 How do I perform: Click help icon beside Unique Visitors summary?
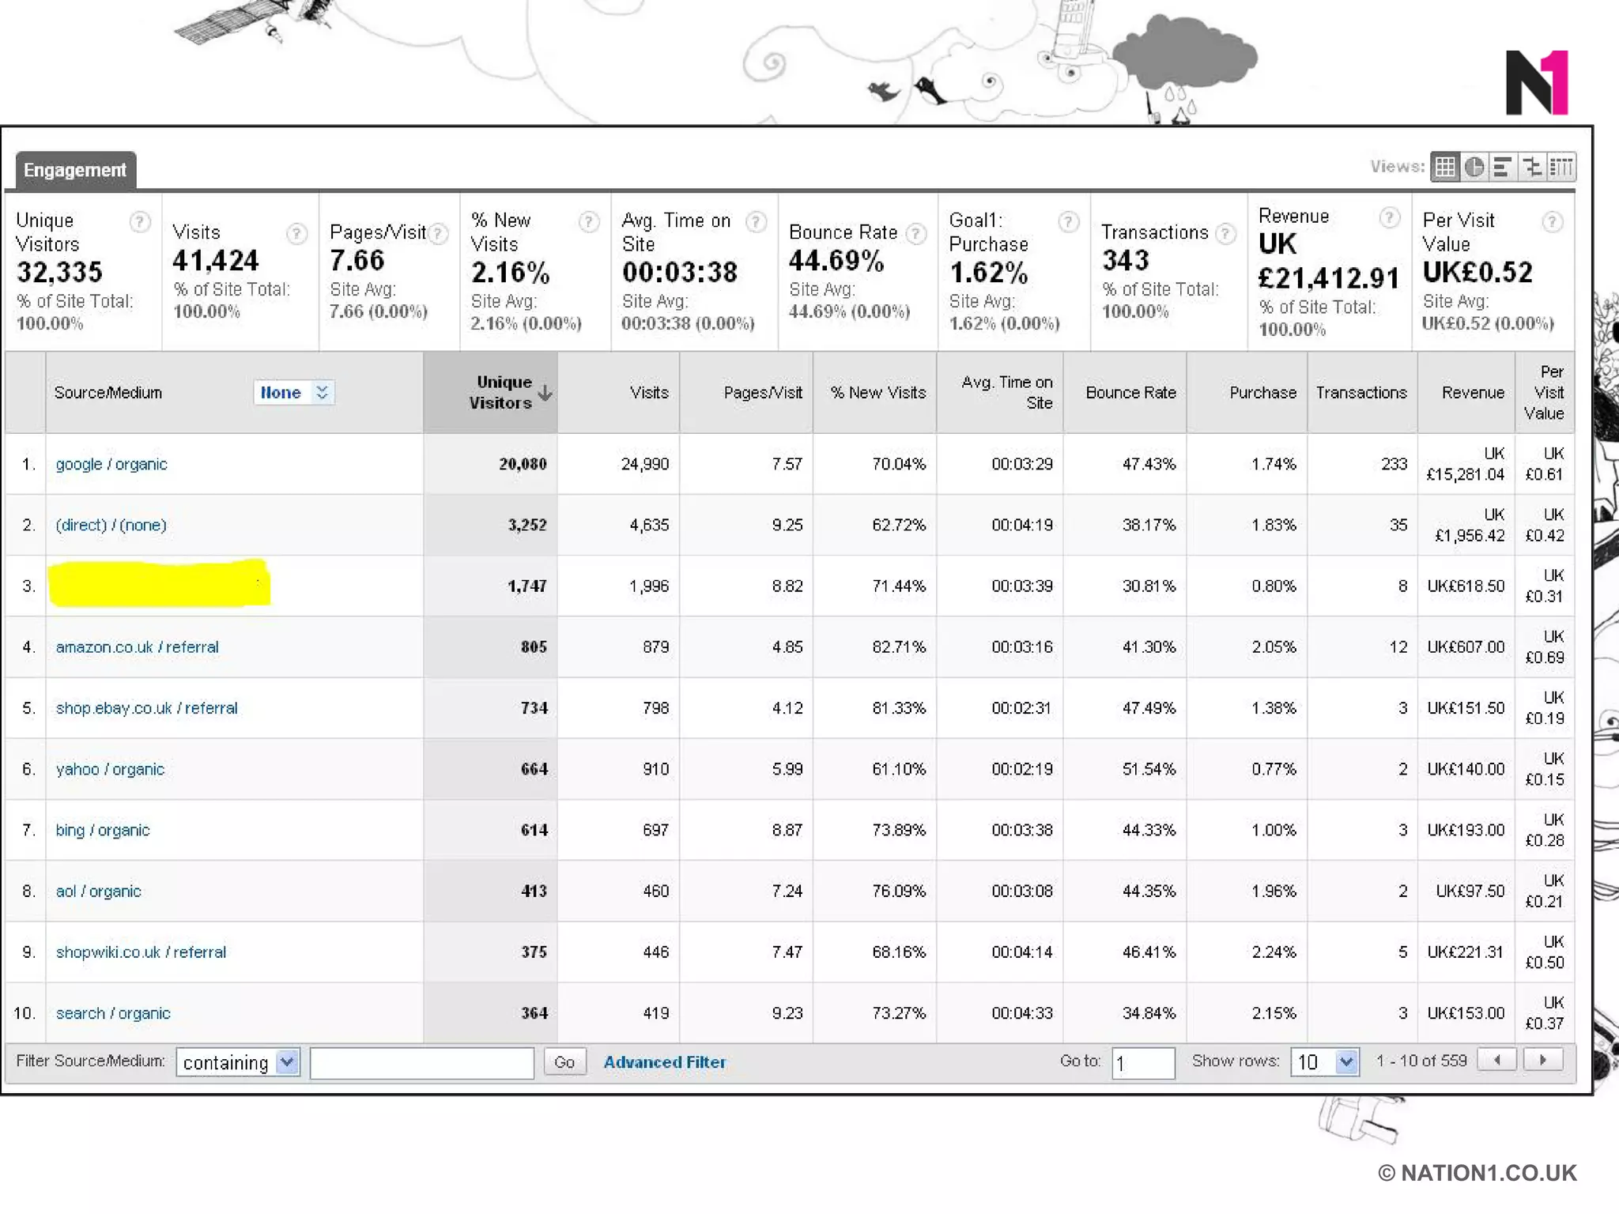(140, 222)
